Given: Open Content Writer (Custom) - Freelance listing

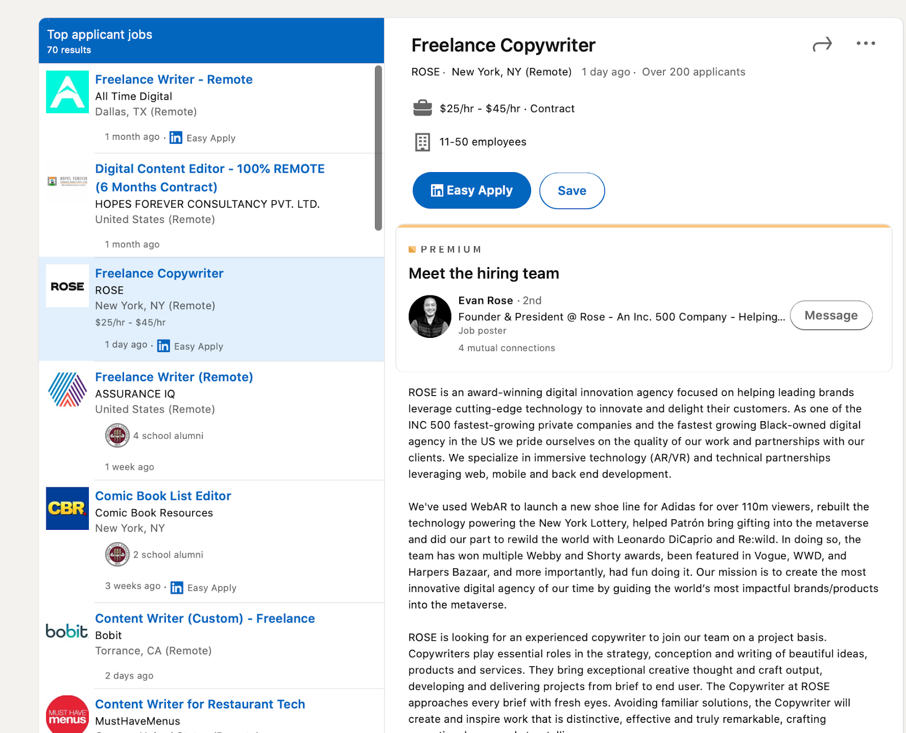Looking at the screenshot, I should (x=204, y=619).
